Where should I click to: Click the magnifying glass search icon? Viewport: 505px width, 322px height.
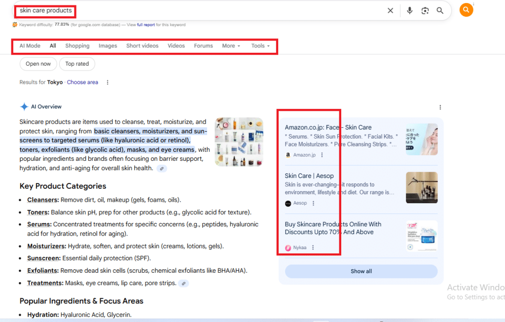440,10
